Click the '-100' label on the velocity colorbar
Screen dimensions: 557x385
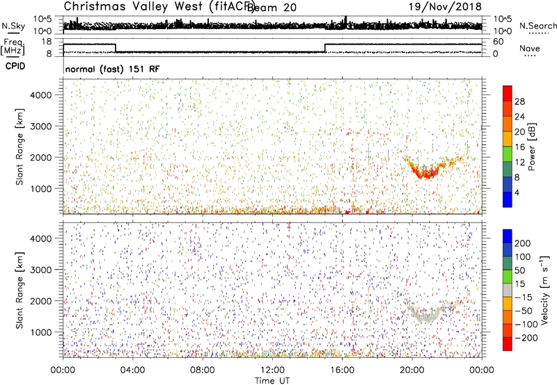click(526, 325)
